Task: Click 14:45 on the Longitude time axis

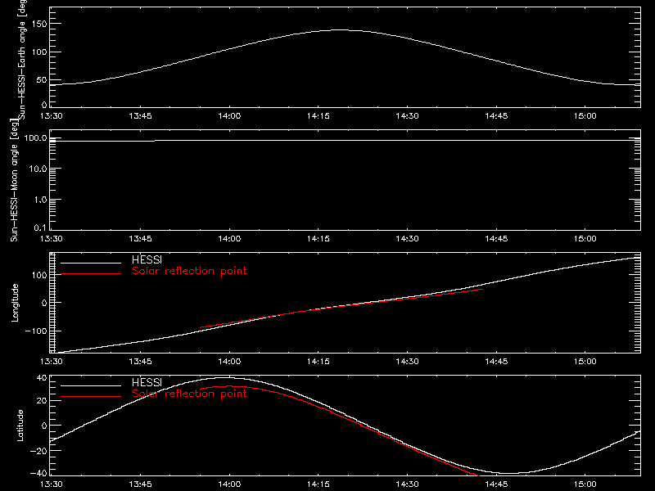Action: [496, 362]
